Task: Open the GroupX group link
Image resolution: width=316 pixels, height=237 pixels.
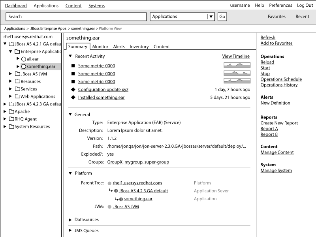Action: coord(115,162)
